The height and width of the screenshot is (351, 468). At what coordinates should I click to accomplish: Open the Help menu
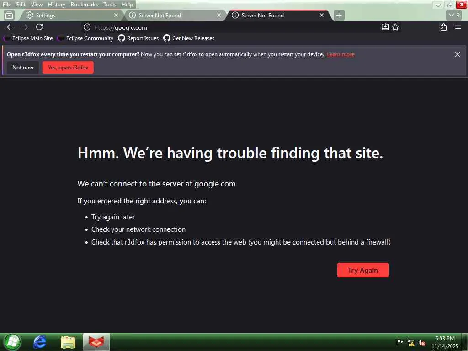[x=127, y=5]
